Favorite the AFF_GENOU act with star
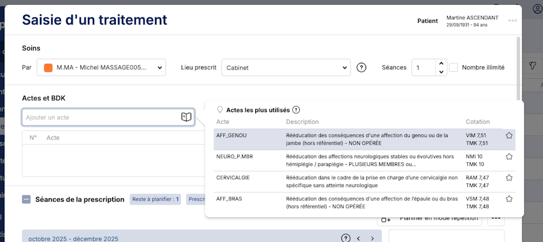The width and height of the screenshot is (543, 242). point(509,136)
